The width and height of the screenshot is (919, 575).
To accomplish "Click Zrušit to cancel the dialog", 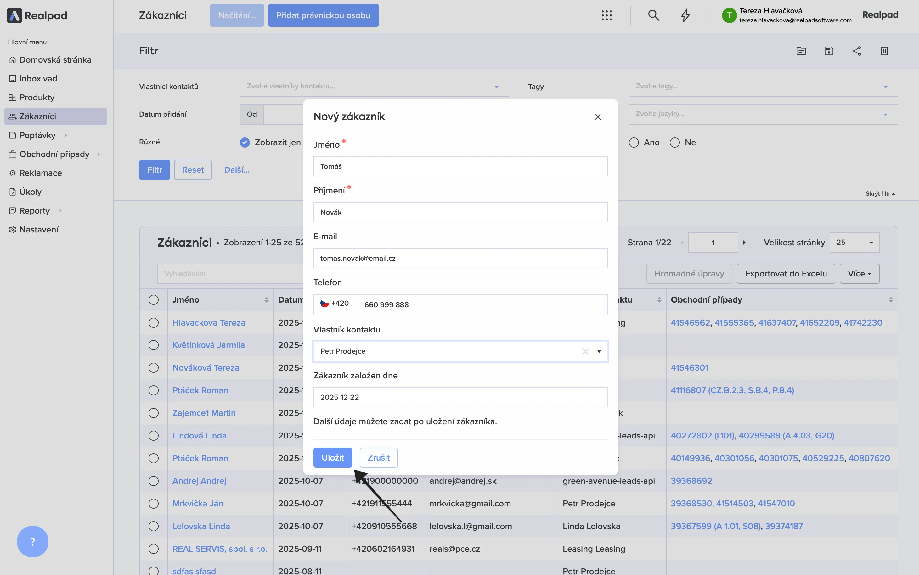I will (379, 457).
